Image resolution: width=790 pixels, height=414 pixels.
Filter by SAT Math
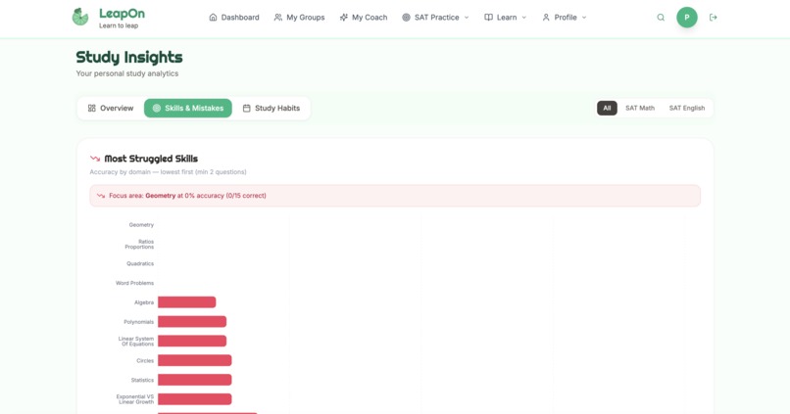[640, 109]
